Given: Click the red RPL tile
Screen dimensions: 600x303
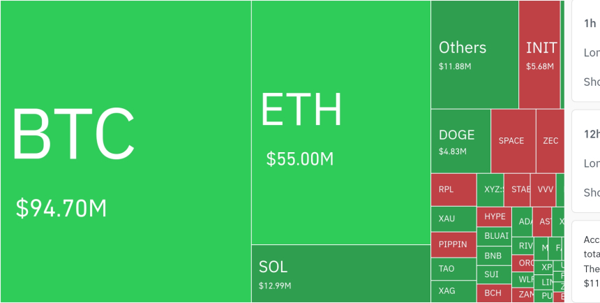Looking at the screenshot, I should point(453,189).
